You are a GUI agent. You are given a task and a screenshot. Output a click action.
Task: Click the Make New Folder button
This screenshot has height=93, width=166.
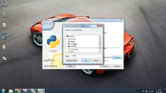tap(72, 60)
